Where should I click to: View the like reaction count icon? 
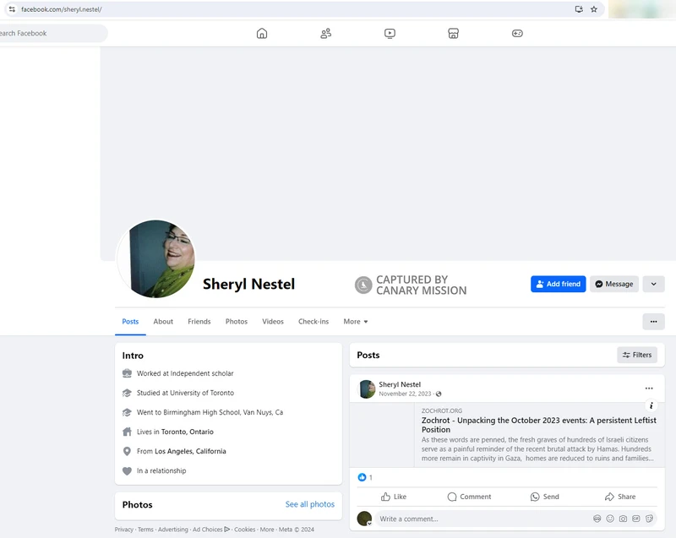coord(362,477)
